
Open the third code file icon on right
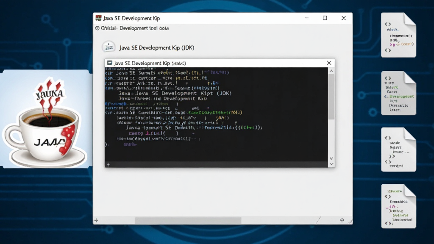pyautogui.click(x=398, y=150)
